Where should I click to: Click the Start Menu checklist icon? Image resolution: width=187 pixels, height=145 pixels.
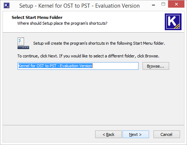tap(23, 43)
